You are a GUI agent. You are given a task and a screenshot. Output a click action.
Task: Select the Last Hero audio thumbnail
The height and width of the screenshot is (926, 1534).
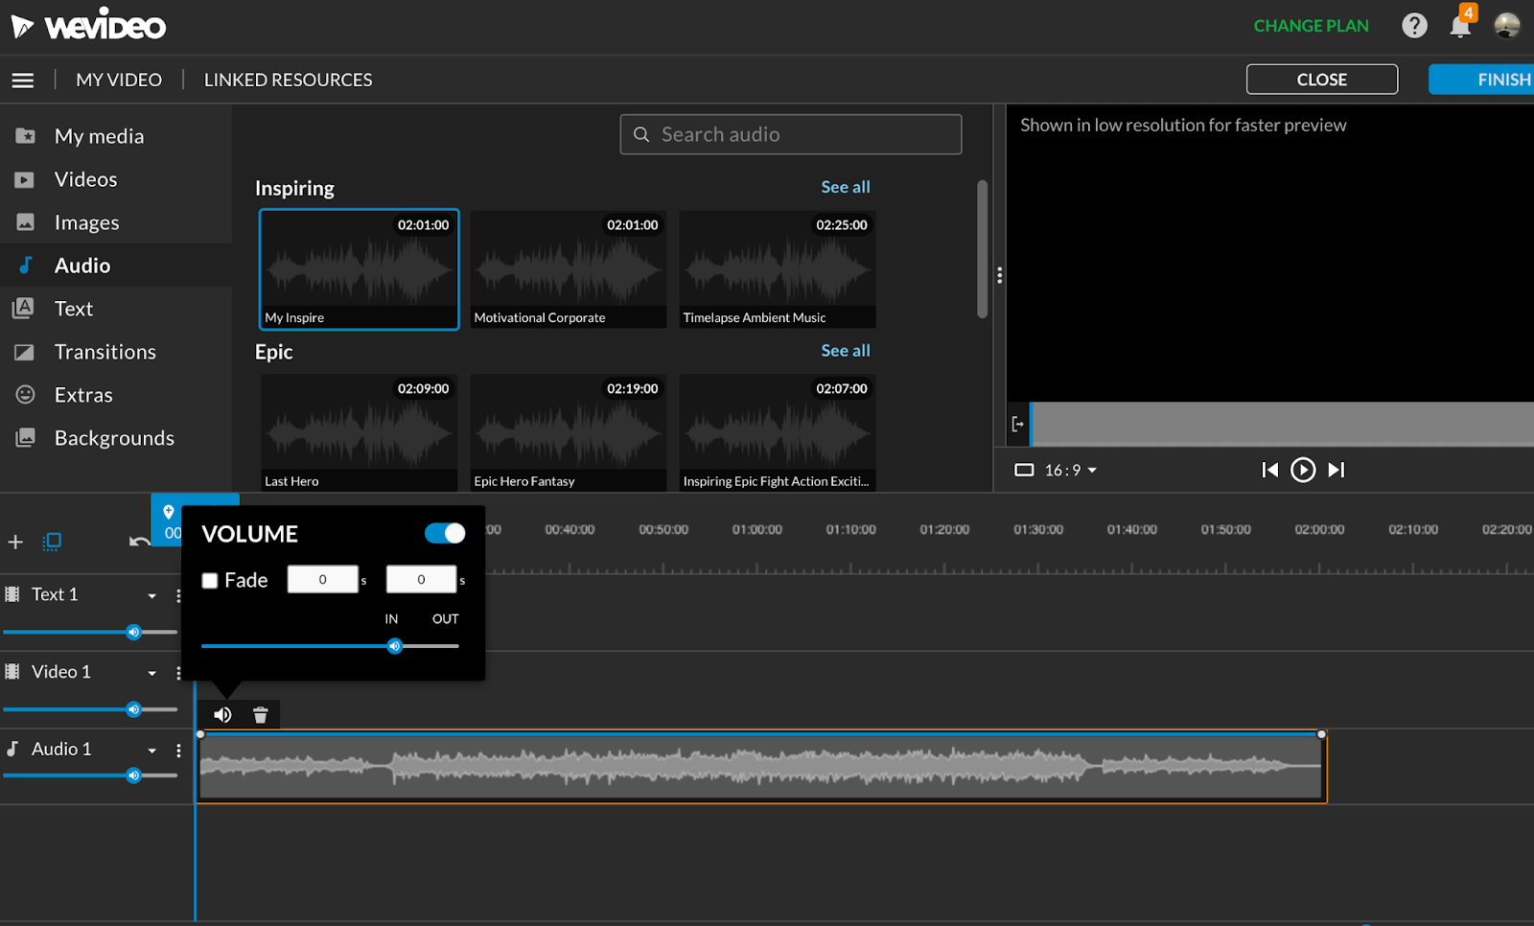point(359,432)
